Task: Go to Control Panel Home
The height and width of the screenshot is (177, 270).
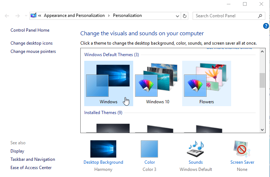Action: (30, 30)
